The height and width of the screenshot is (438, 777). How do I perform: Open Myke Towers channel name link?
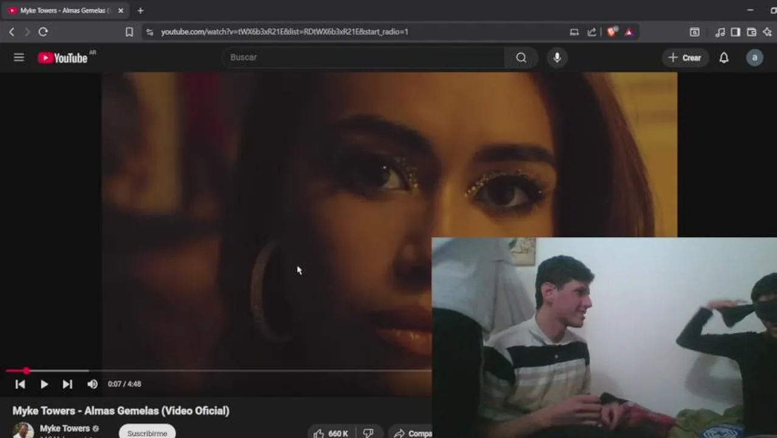64,428
